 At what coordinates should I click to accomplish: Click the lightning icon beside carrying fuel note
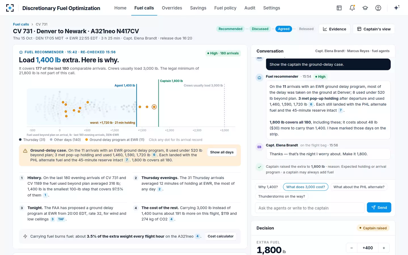coord(25,236)
